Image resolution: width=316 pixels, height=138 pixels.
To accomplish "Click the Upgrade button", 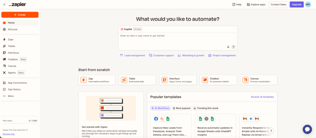I will [x=296, y=4].
